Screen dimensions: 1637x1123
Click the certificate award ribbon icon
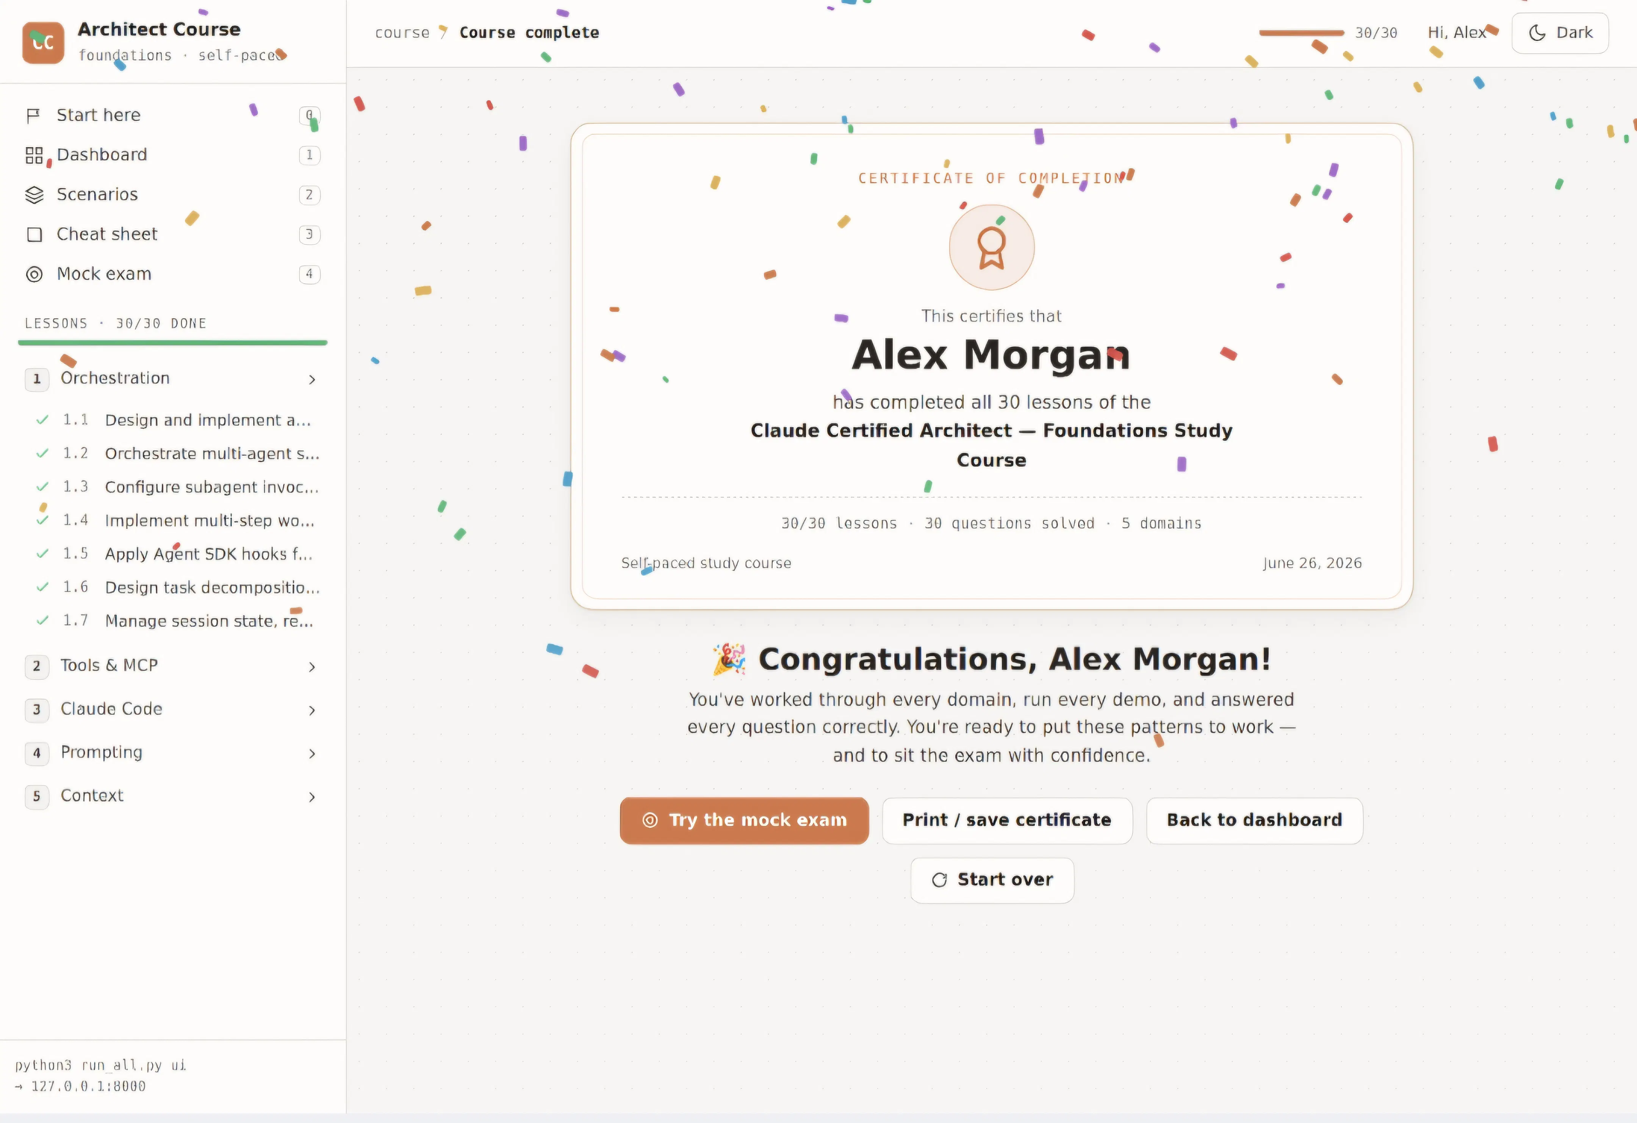point(991,248)
